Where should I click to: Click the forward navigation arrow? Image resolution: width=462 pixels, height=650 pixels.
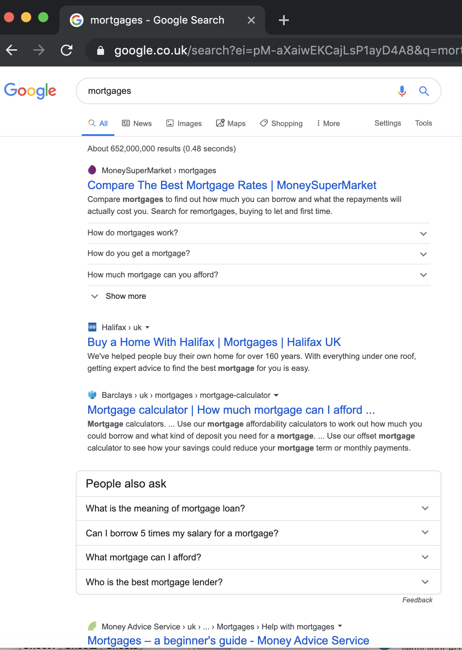point(39,50)
